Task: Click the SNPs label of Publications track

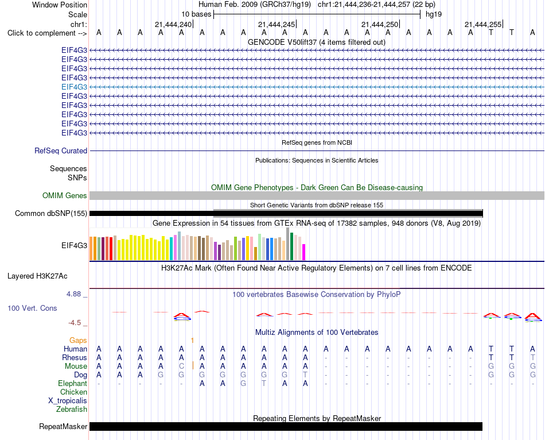Action: click(77, 177)
